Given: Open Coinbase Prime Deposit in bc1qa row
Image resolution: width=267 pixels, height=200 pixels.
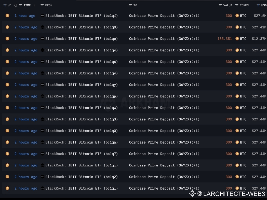Looking at the screenshot, I should (x=160, y=142).
